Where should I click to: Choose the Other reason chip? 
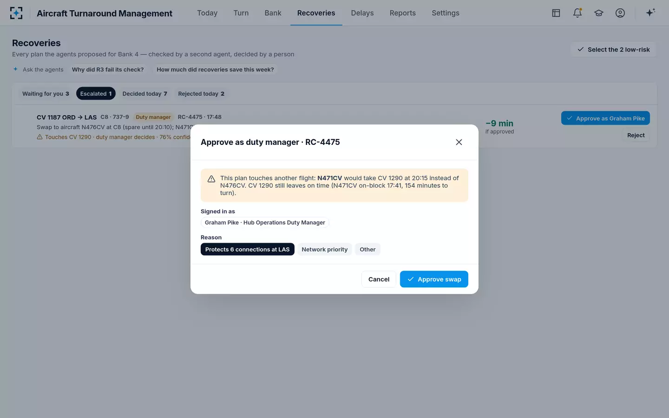(x=367, y=249)
